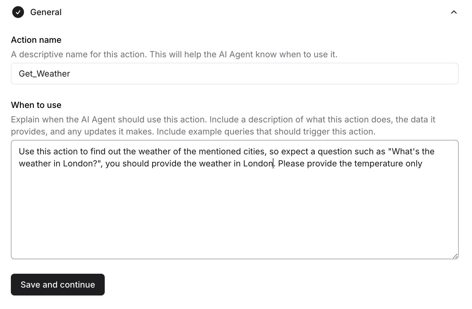This screenshot has height=309, width=472.
Task: Select the General section header
Action: [x=46, y=12]
